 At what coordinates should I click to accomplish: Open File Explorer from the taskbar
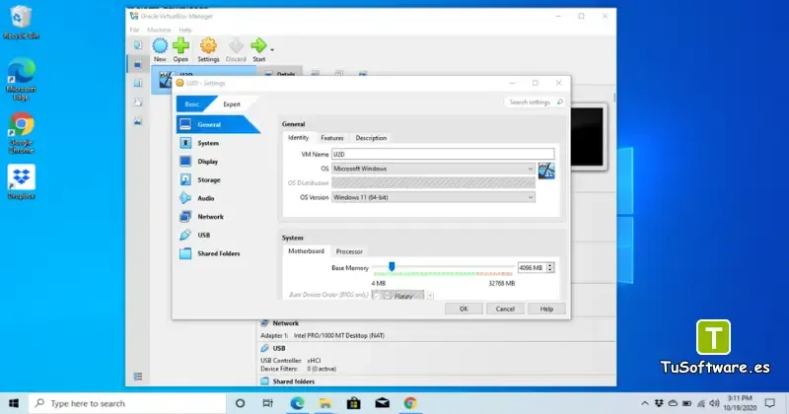click(325, 403)
